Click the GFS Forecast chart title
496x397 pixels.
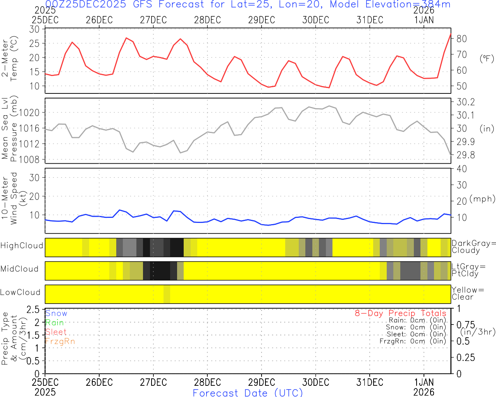[x=248, y=5]
